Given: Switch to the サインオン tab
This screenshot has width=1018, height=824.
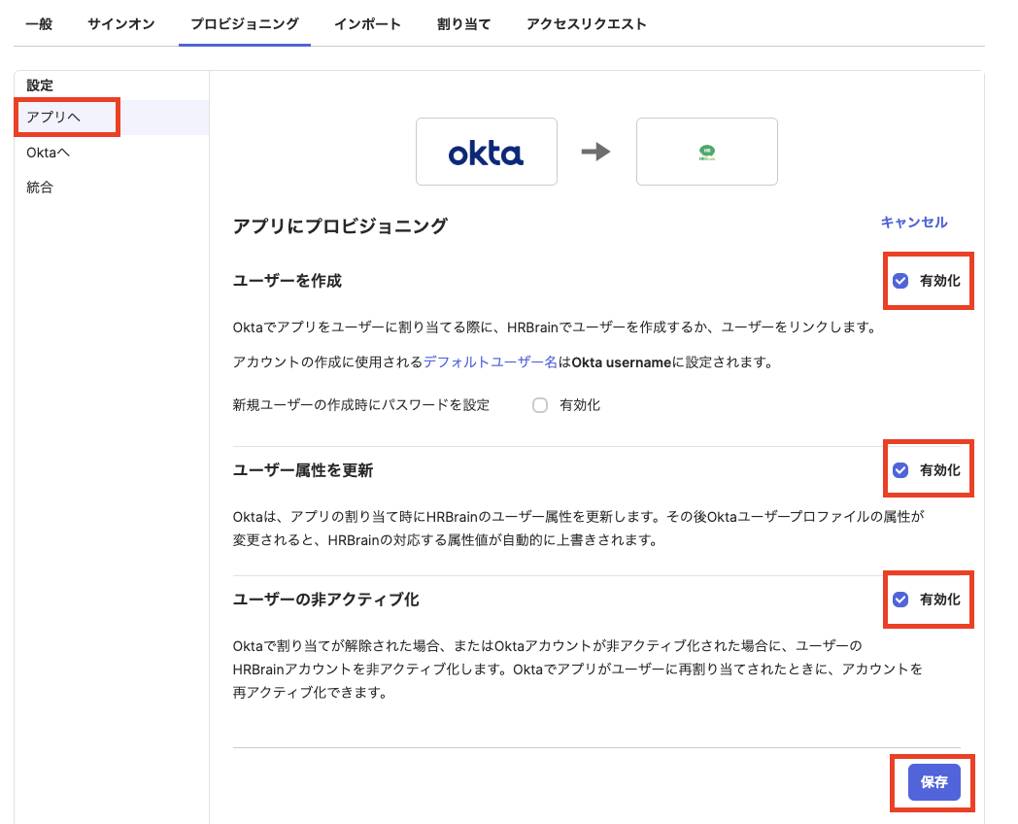Looking at the screenshot, I should 120,24.
